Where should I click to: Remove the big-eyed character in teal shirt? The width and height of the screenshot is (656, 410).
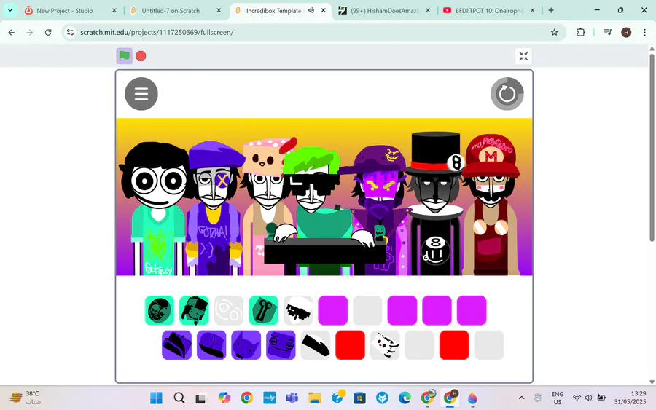157,209
